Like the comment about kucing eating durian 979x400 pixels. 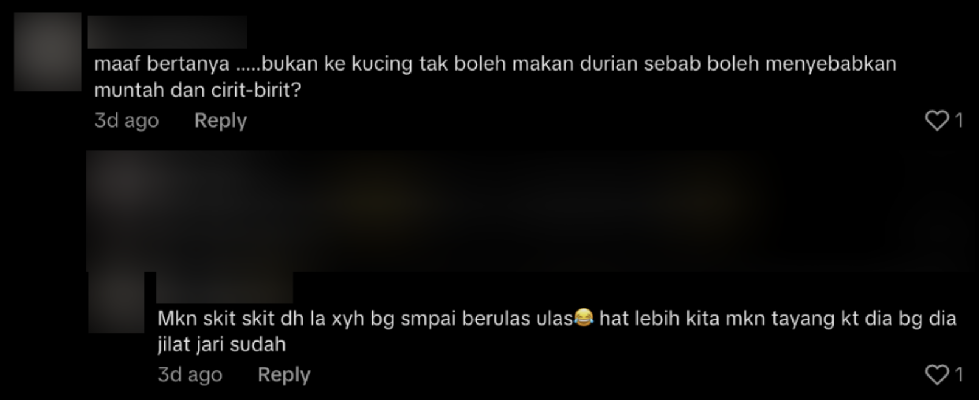coord(936,120)
